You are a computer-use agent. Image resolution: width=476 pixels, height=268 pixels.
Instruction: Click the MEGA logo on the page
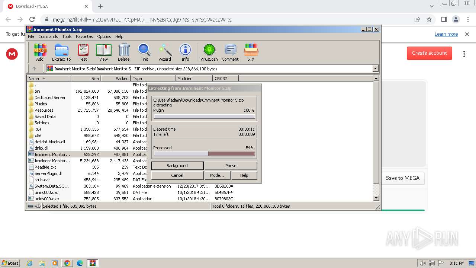(x=12, y=54)
